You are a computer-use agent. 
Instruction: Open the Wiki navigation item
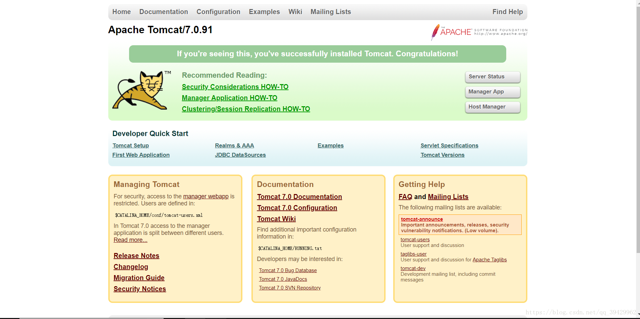[x=295, y=12]
